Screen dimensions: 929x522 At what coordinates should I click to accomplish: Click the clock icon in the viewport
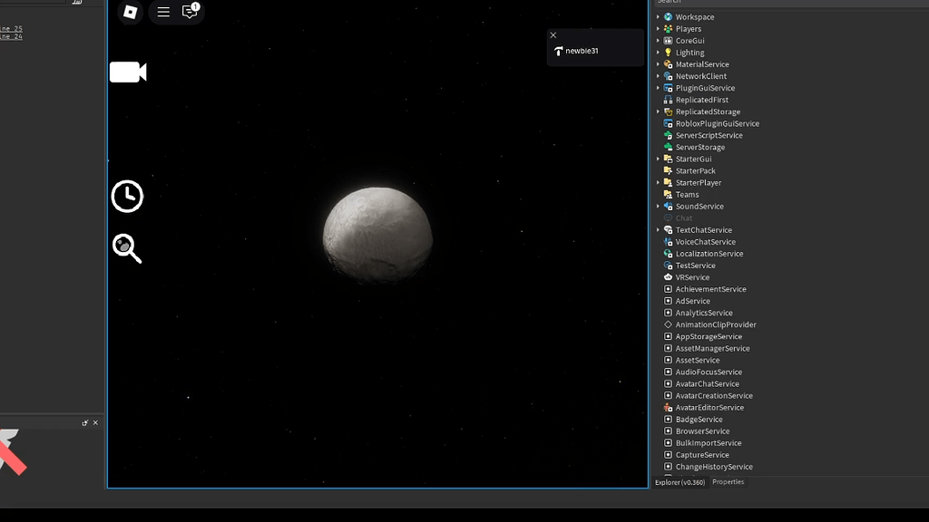point(127,196)
